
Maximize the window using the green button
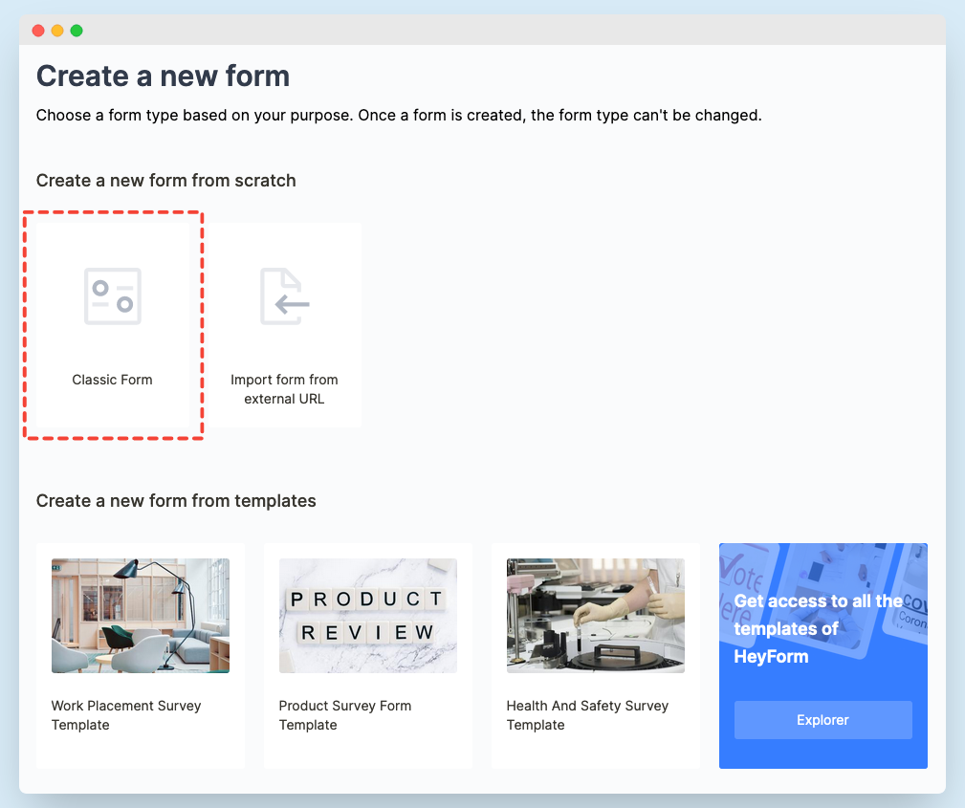(x=77, y=31)
